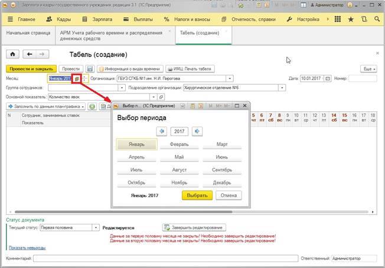
Task: Expand the Еще menu button
Action: point(369,68)
